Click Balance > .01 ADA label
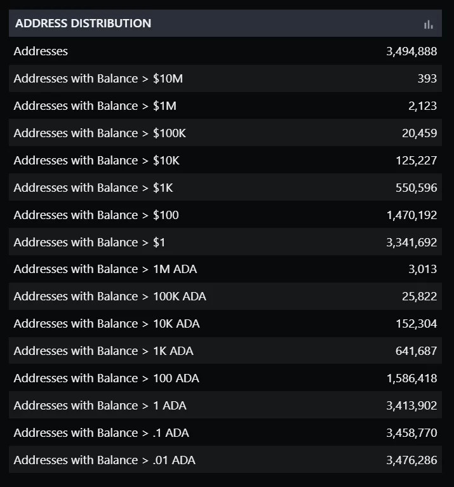 [x=105, y=460]
